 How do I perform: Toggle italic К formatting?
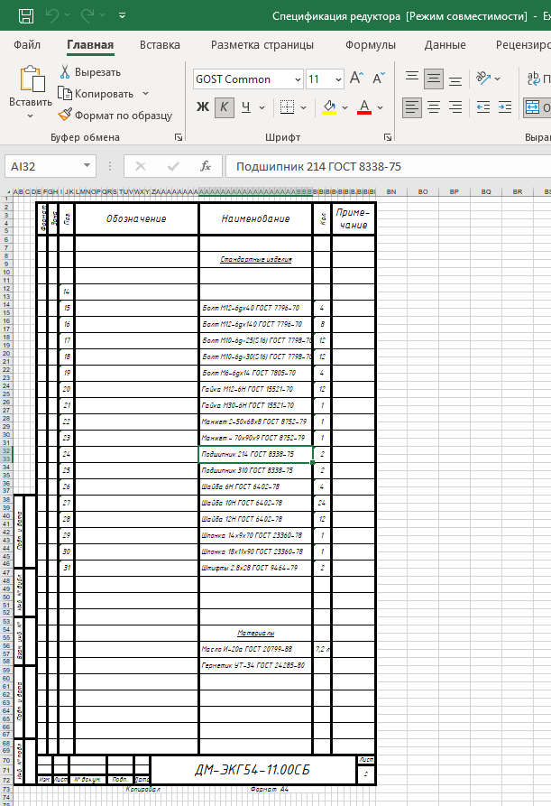coord(225,107)
